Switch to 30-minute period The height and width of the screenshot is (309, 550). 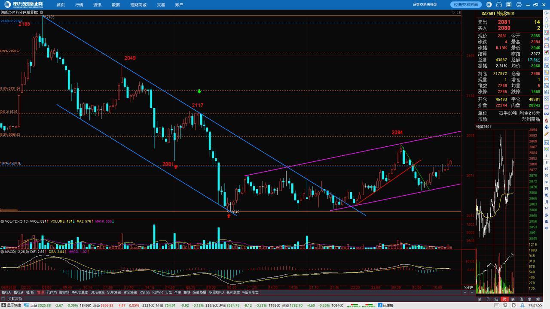(547, 175)
